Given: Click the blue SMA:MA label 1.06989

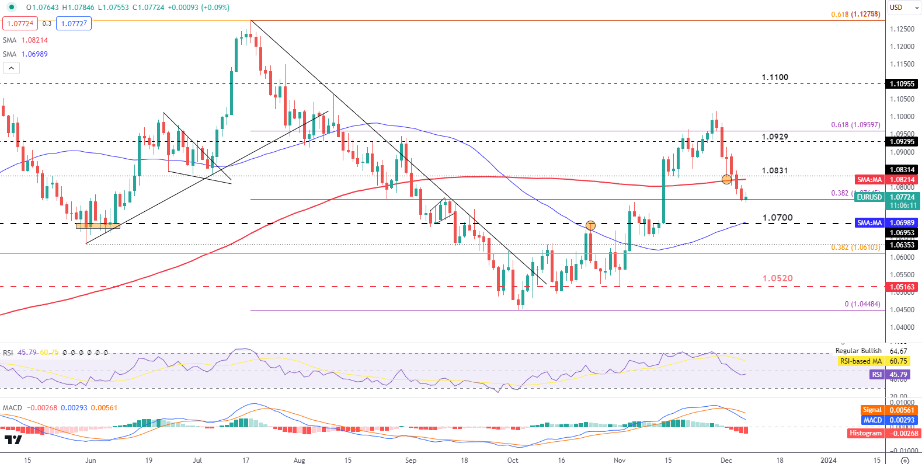Looking at the screenshot, I should click(x=888, y=223).
